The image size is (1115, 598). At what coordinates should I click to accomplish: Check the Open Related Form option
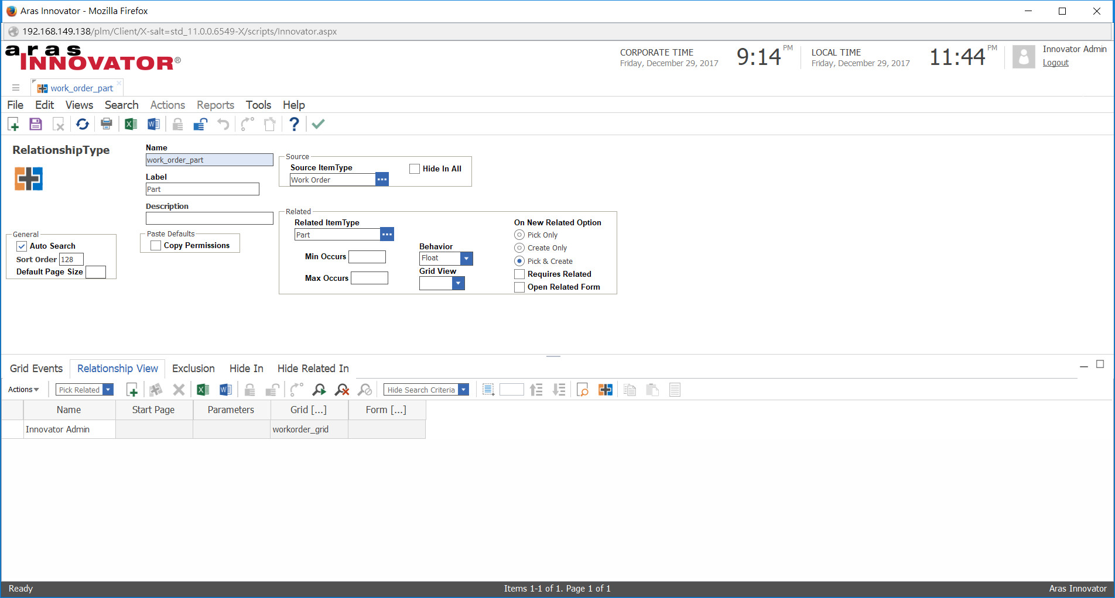[x=519, y=287]
